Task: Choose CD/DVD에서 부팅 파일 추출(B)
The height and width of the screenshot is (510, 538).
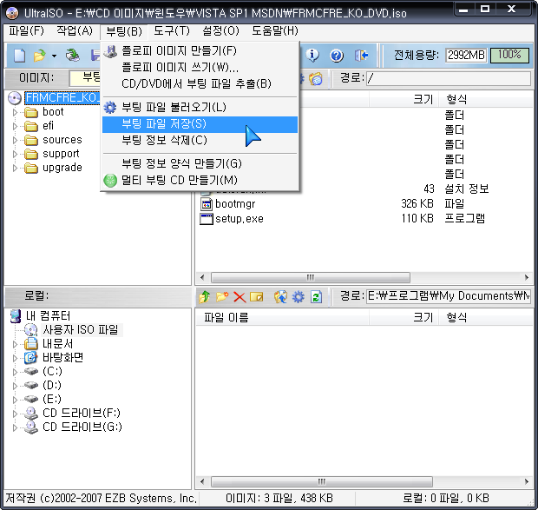Action: point(200,83)
